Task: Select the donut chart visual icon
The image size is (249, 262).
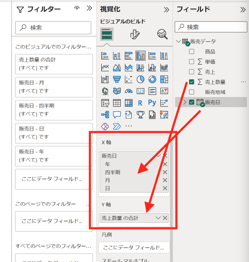Action: point(152,79)
